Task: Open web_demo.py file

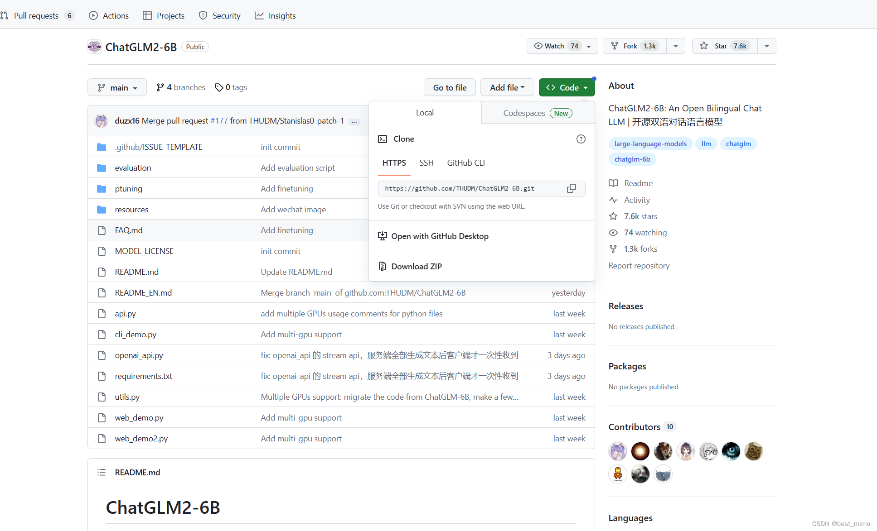Action: 139,418
